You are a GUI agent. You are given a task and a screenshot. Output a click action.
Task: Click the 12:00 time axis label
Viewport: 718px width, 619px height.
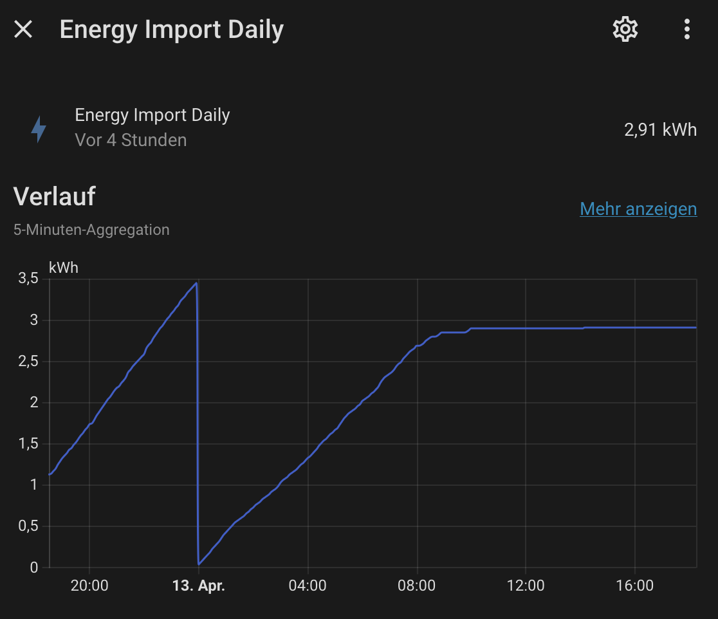pos(526,586)
